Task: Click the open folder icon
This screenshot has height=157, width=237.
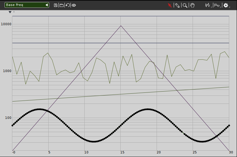Action: click(x=61, y=5)
